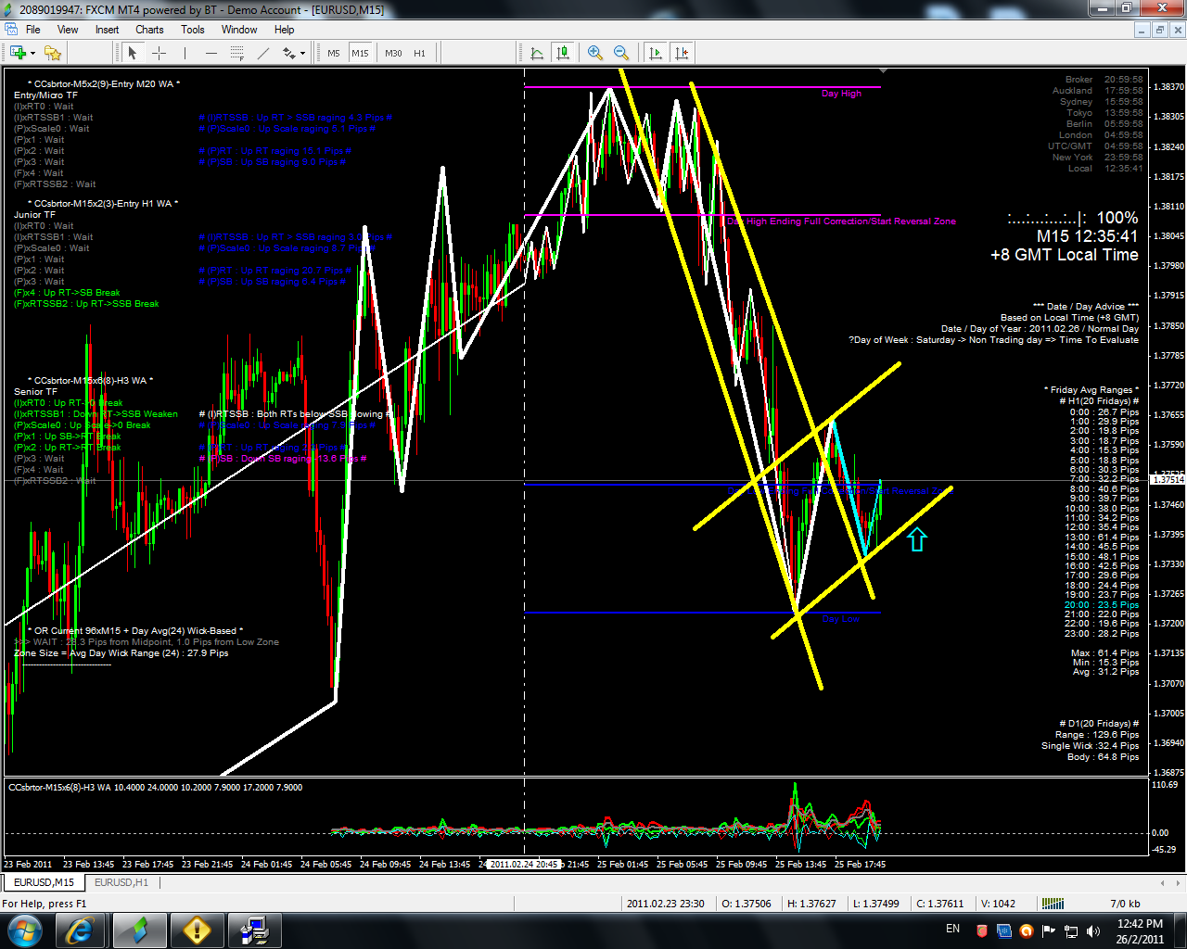This screenshot has height=949, width=1187.
Task: Zoom in on the chart
Action: click(595, 53)
